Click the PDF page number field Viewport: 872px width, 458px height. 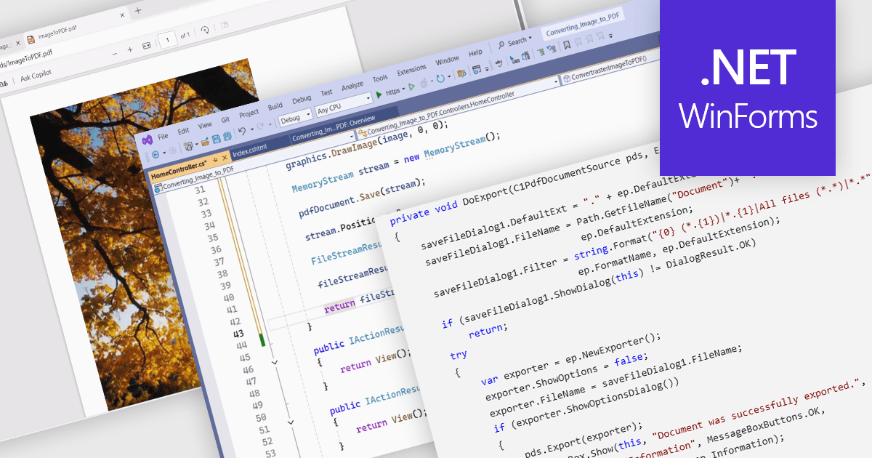pos(169,38)
